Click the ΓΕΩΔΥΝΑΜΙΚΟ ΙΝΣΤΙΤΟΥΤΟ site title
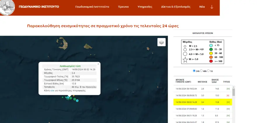The image size is (257, 123). coord(39,6)
